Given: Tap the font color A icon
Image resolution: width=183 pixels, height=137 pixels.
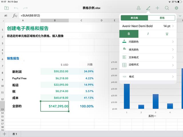Looking at the screenshot, I should (x=124, y=41).
